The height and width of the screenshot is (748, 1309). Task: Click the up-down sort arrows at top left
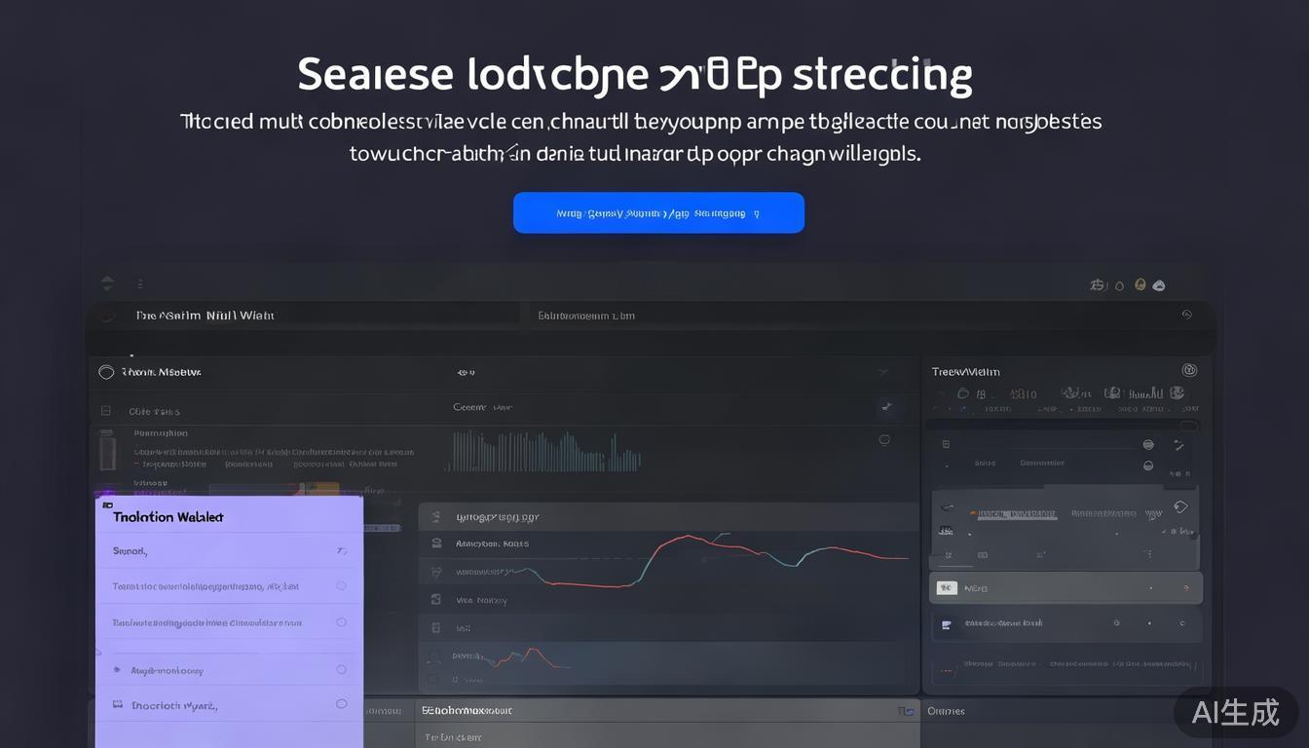[107, 283]
